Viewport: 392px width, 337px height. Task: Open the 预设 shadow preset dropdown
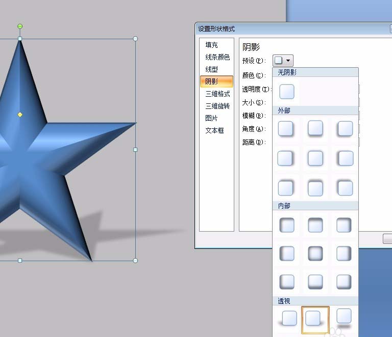coord(283,61)
